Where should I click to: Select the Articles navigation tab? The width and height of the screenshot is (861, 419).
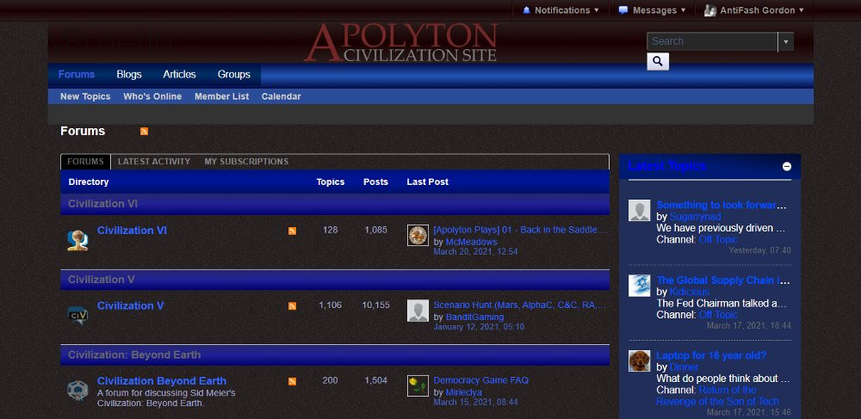pyautogui.click(x=180, y=75)
